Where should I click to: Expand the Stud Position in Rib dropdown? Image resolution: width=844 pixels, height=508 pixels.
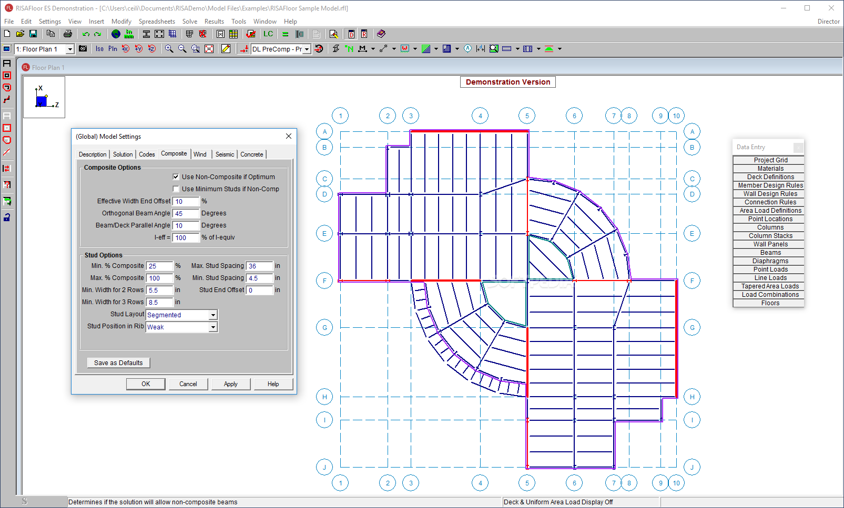213,327
